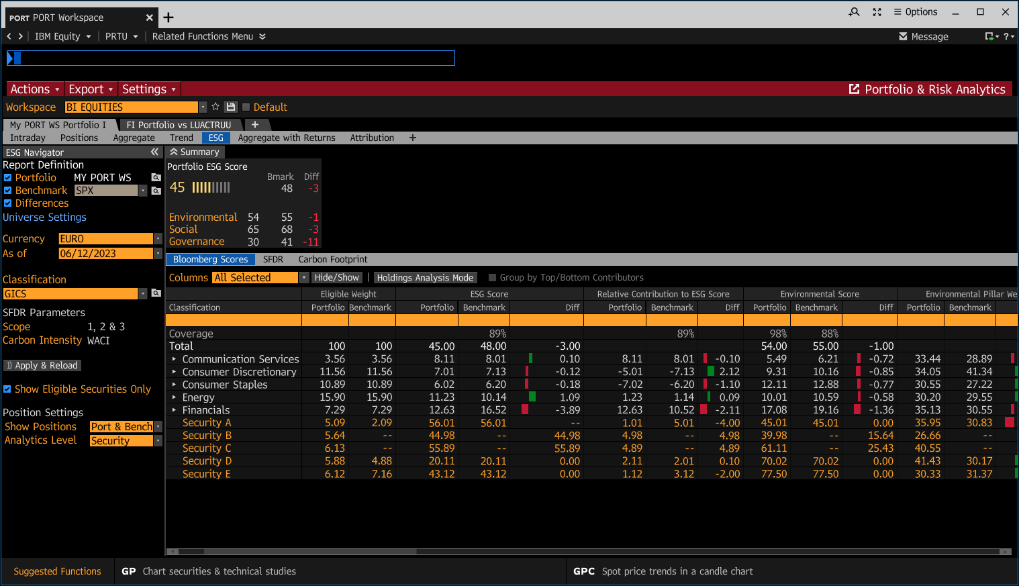Open the Settings menu
This screenshot has width=1019, height=586.
tap(149, 89)
